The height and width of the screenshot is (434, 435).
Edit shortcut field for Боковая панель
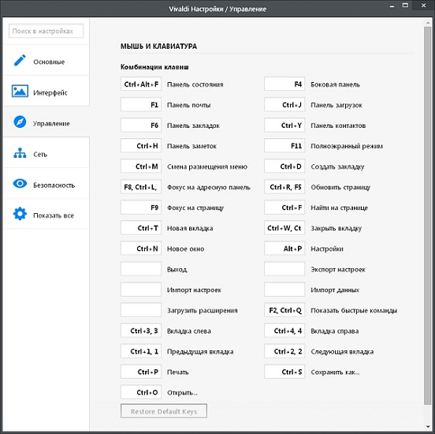pos(284,84)
